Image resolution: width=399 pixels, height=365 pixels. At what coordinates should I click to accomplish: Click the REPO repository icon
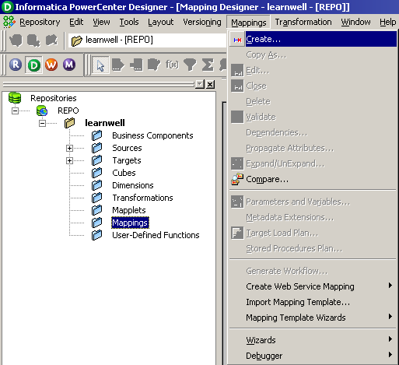(x=42, y=111)
